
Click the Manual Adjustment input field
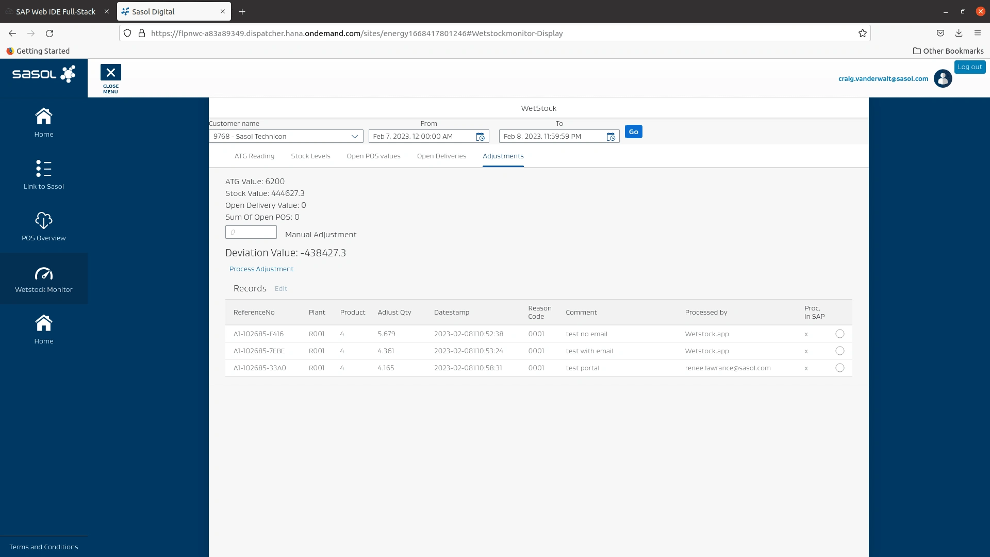coord(251,233)
